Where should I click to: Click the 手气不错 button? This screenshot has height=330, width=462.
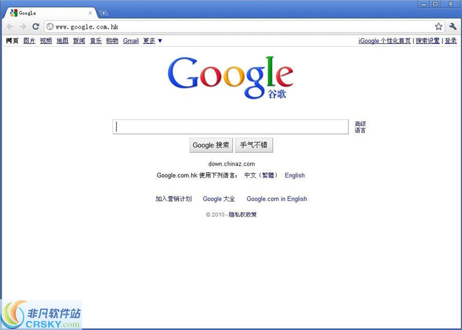(x=254, y=145)
